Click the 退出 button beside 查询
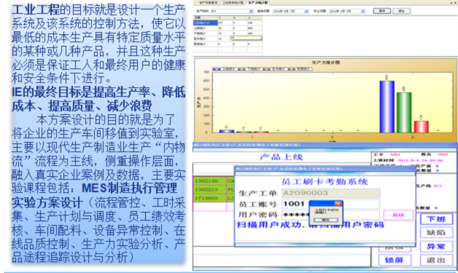Screen dimensions: 458x273 pyautogui.click(x=401, y=11)
